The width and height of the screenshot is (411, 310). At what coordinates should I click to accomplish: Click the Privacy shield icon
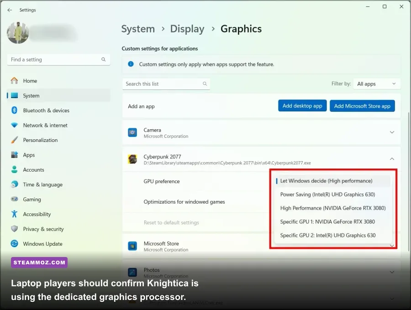click(x=15, y=228)
